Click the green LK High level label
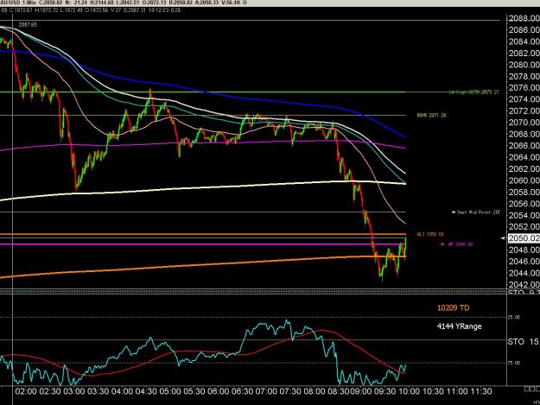The width and height of the screenshot is (540, 405). 473,92
